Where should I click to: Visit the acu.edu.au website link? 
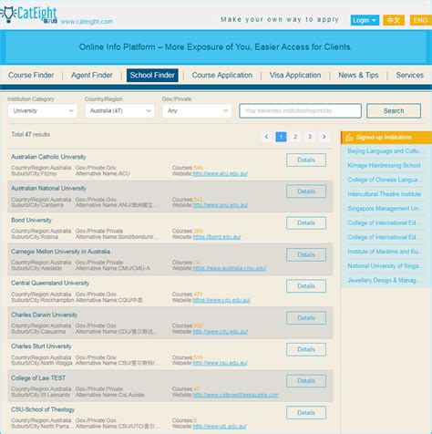(x=221, y=174)
